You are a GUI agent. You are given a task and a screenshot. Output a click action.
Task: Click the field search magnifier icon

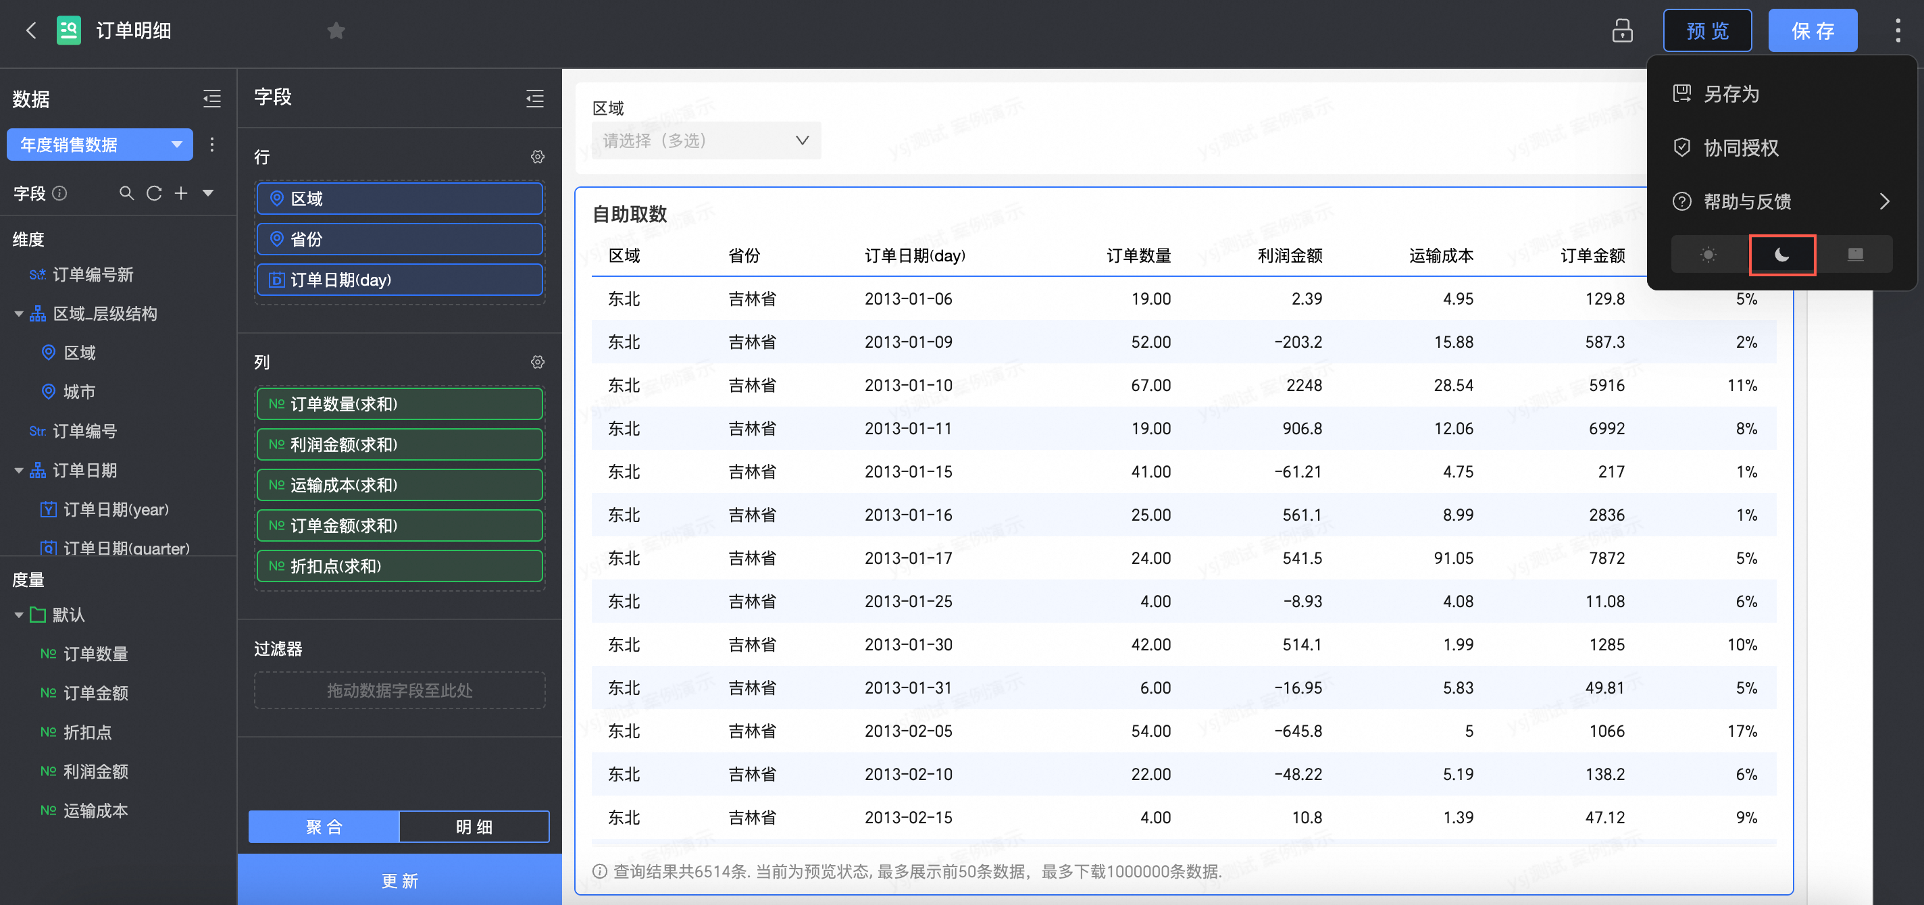pos(126,193)
